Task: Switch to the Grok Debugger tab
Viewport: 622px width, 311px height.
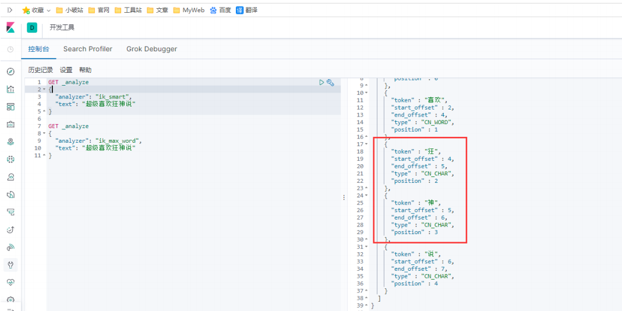Action: pos(151,49)
